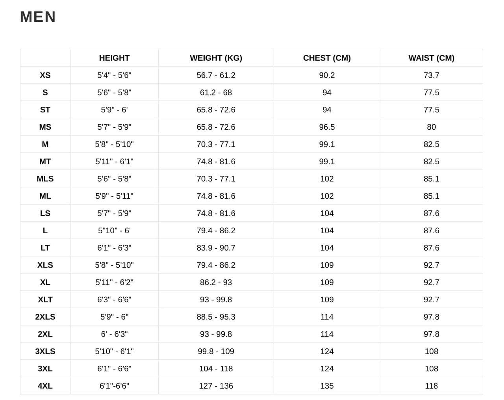Screen dimensions: 504x400
Task: Click the MEN heading
Action: (x=38, y=17)
